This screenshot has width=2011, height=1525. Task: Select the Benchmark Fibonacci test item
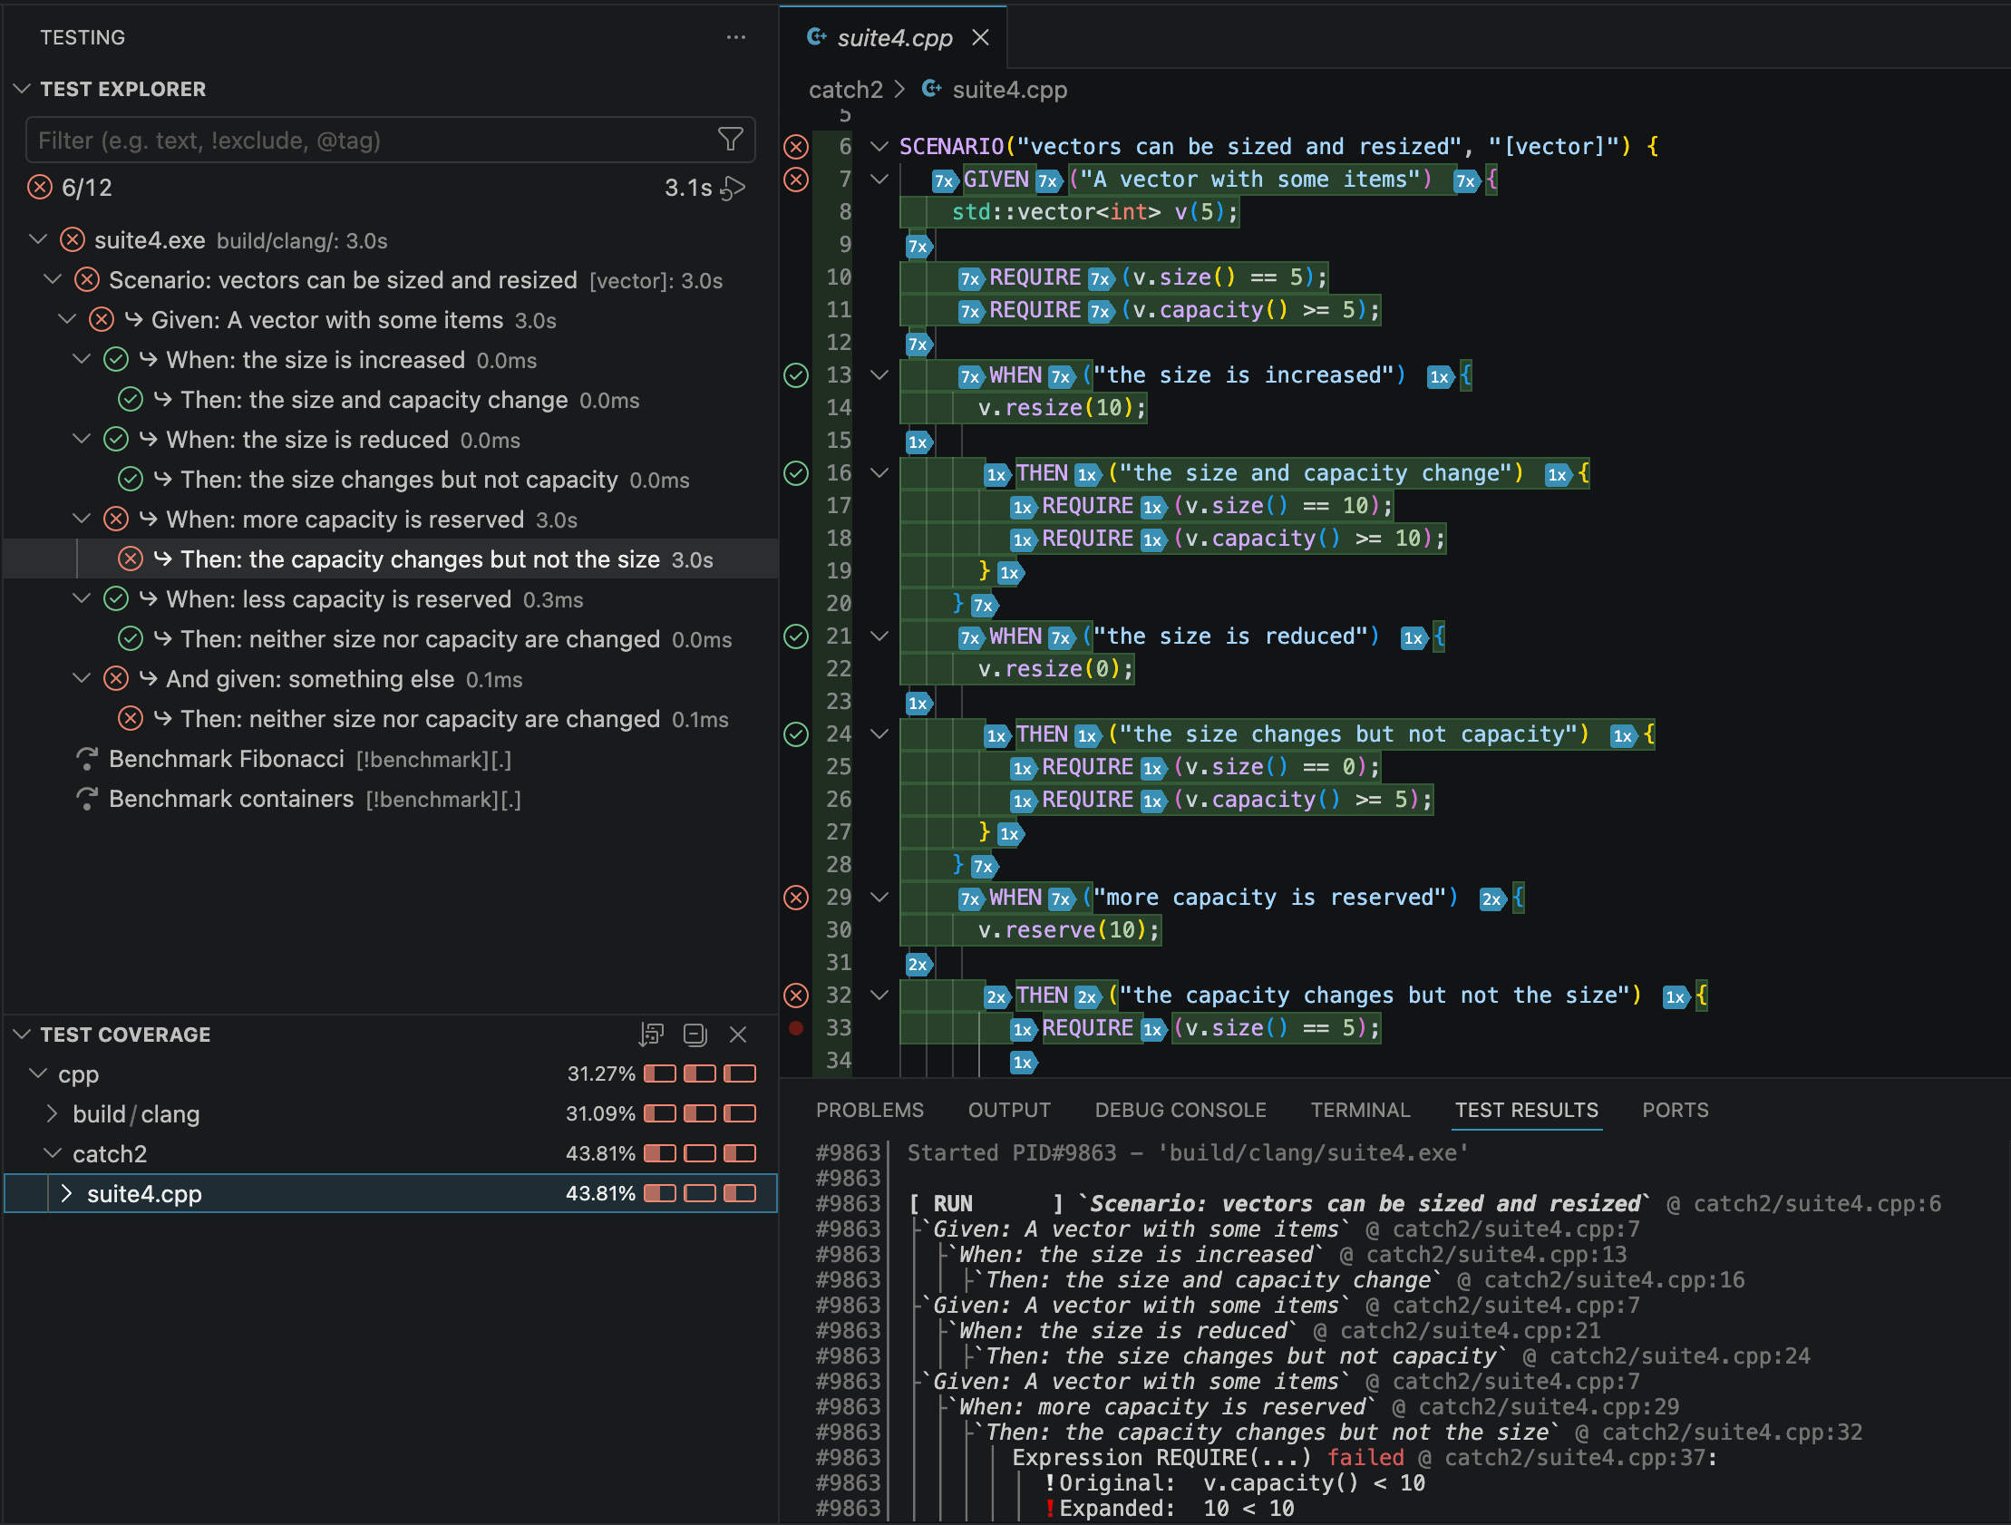(x=391, y=758)
